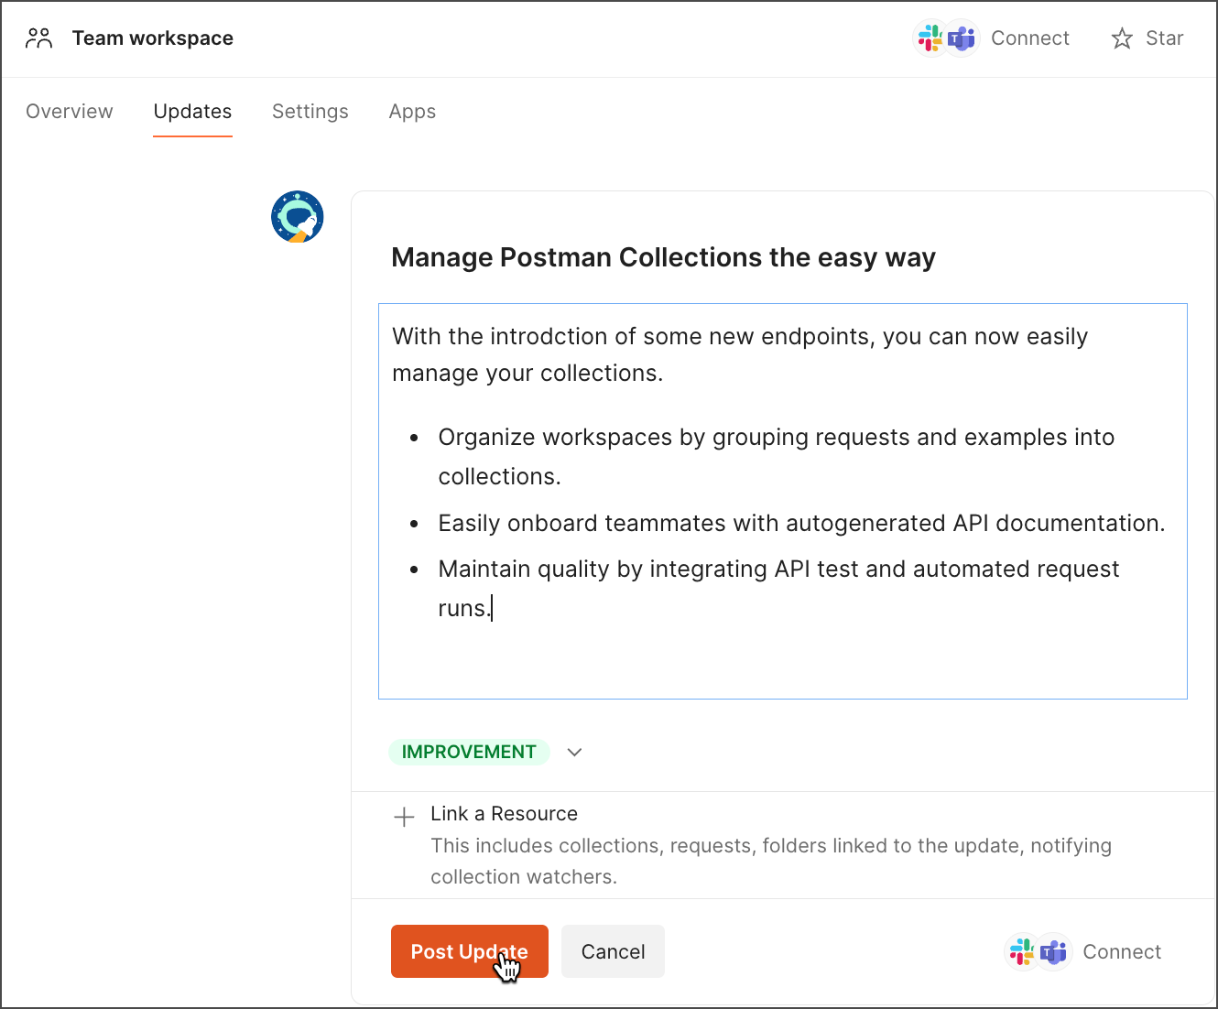Click the Teams icon near the bottom Connect
1218x1009 pixels.
1054,951
